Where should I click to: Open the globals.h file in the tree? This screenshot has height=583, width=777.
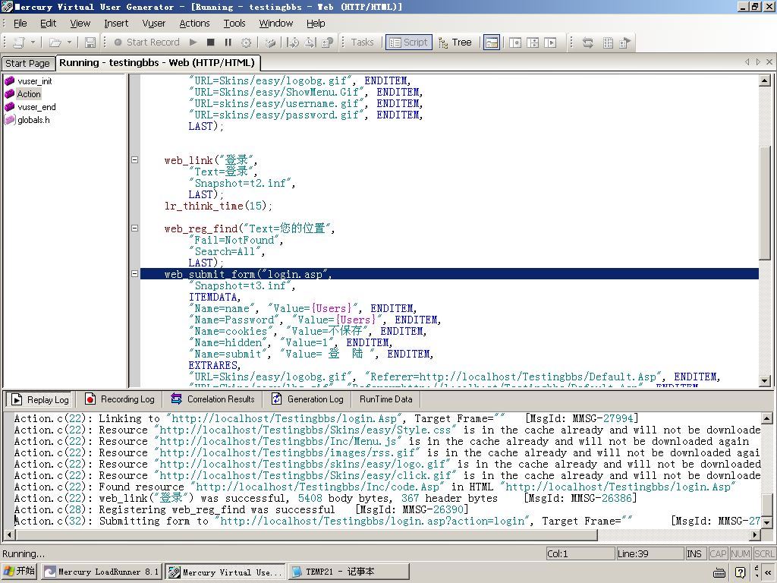tap(33, 120)
